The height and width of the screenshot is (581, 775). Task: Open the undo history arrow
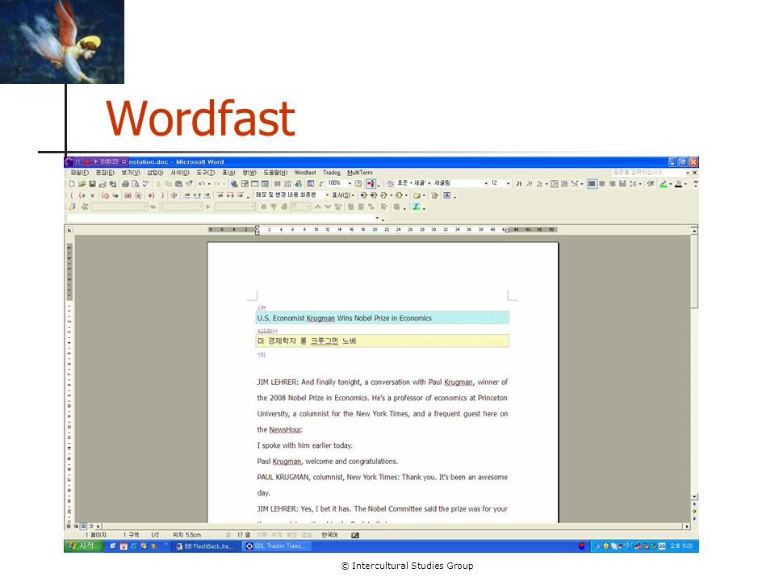tap(209, 184)
